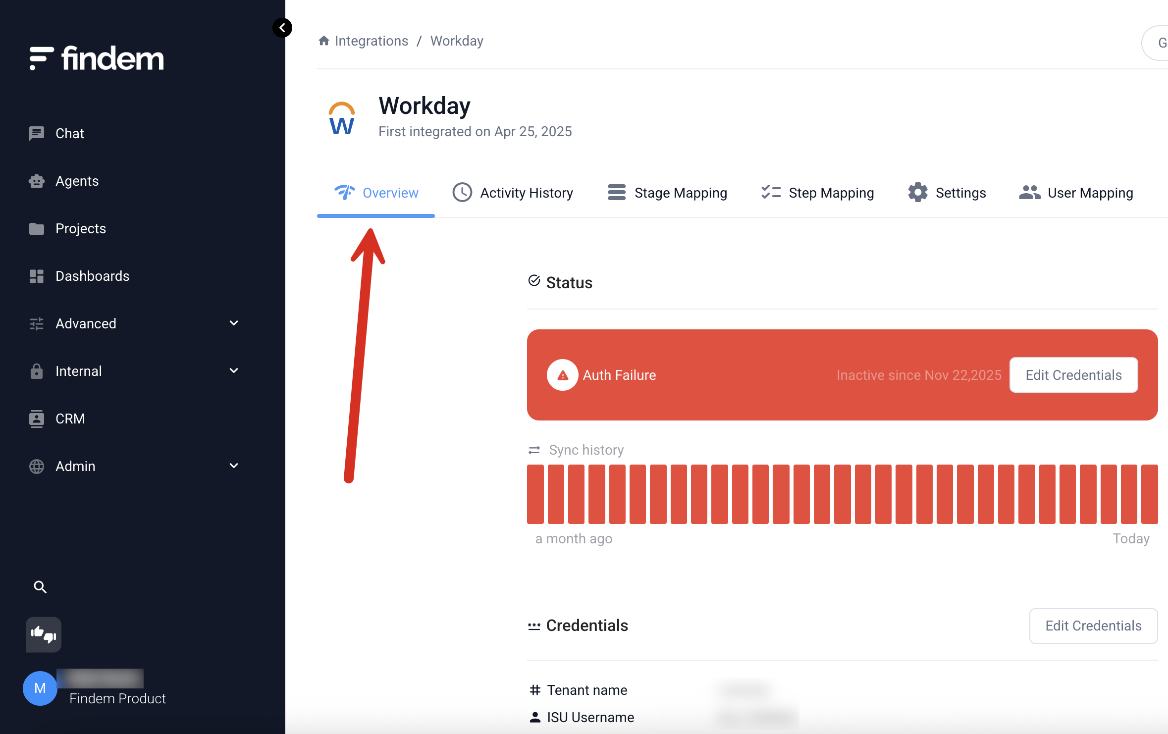
Task: Switch to the Activity History tab
Action: click(x=513, y=193)
